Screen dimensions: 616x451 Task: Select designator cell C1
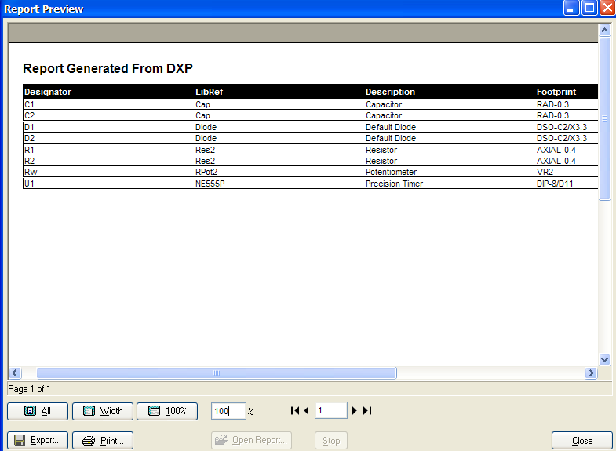point(30,104)
